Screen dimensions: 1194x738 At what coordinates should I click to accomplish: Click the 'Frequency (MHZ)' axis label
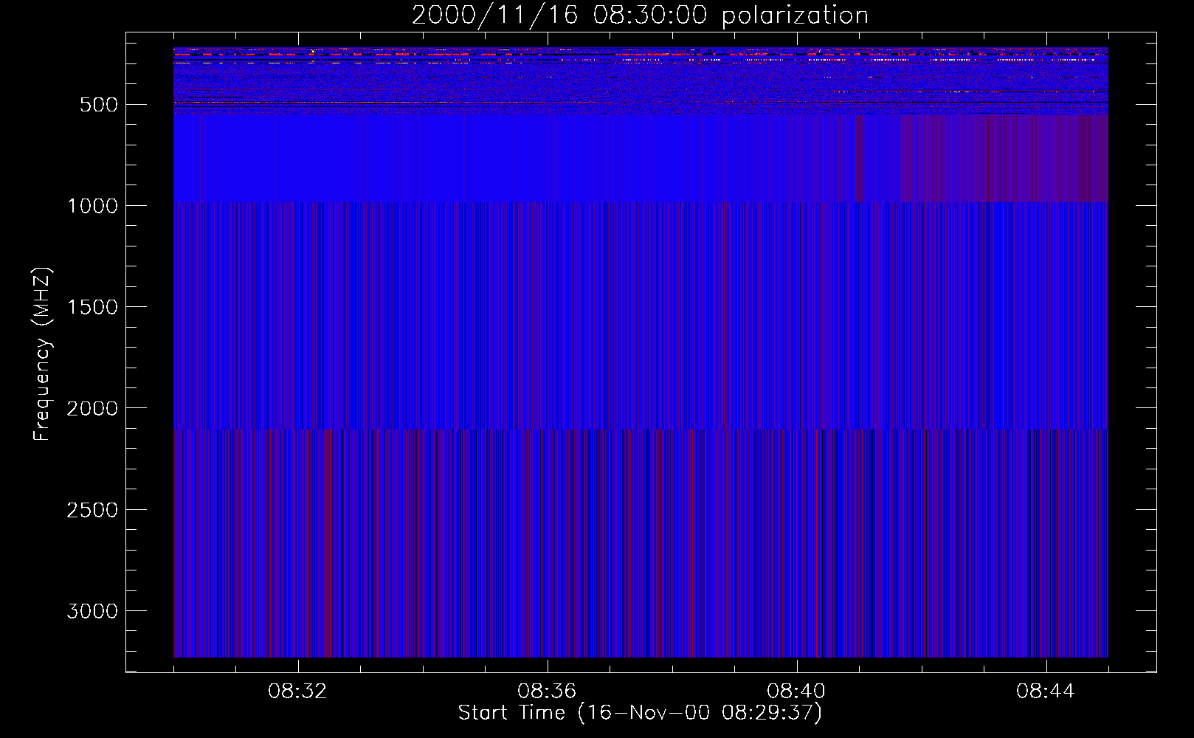(x=42, y=354)
